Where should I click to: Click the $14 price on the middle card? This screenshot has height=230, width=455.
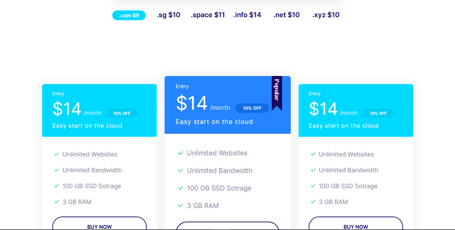(x=192, y=103)
